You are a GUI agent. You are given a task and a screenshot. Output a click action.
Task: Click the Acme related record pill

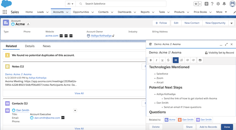click(x=170, y=120)
